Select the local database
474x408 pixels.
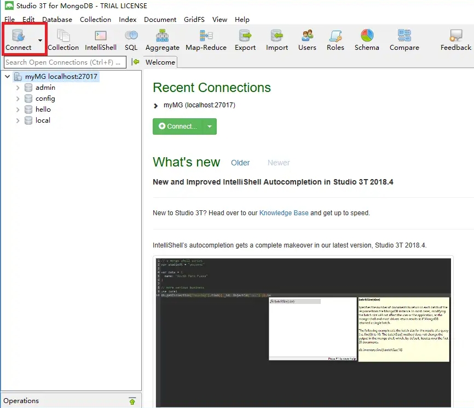43,120
